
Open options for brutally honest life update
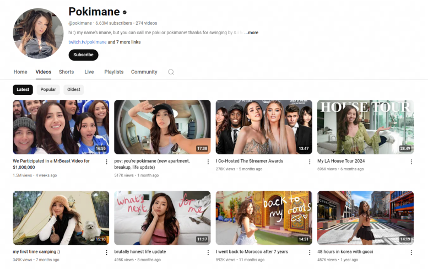(x=208, y=252)
